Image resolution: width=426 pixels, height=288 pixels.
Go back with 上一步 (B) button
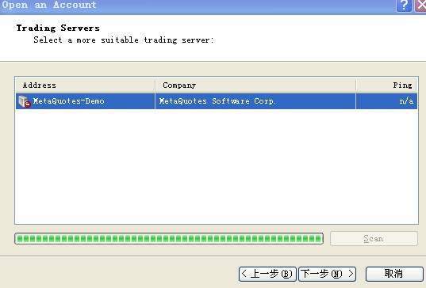[x=267, y=274]
